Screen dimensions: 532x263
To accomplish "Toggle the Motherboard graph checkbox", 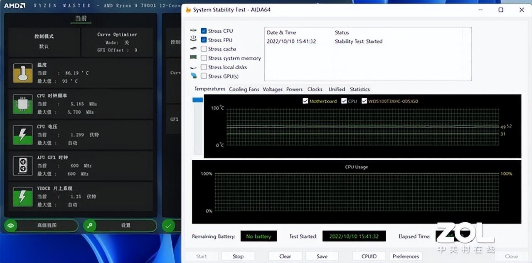I will click(x=305, y=101).
